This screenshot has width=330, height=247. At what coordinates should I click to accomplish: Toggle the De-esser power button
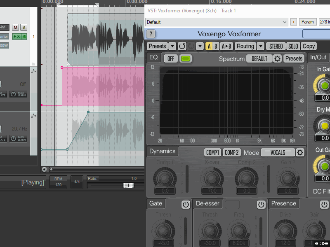261,204
